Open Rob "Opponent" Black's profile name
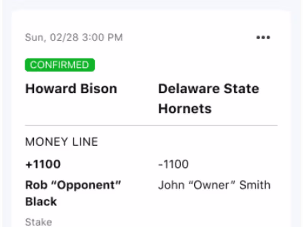Viewport: 303px width, 227px height. point(73,193)
